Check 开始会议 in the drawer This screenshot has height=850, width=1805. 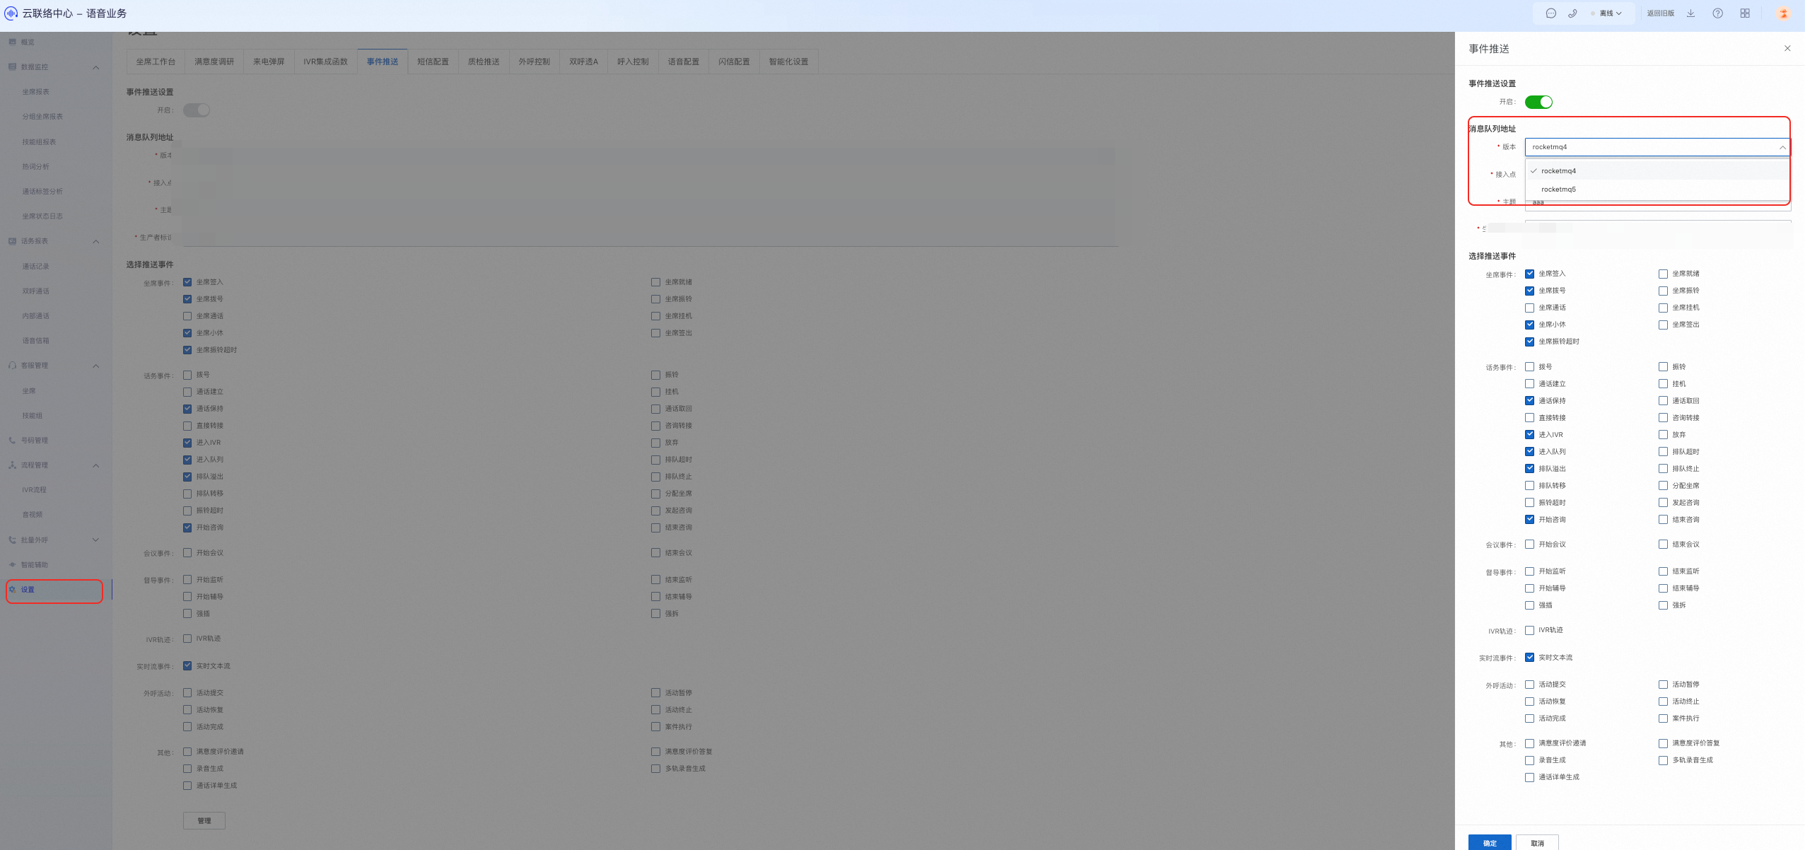pos(1529,545)
